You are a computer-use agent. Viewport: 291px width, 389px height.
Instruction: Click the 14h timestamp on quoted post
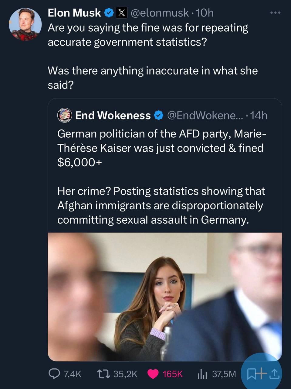[x=259, y=115]
